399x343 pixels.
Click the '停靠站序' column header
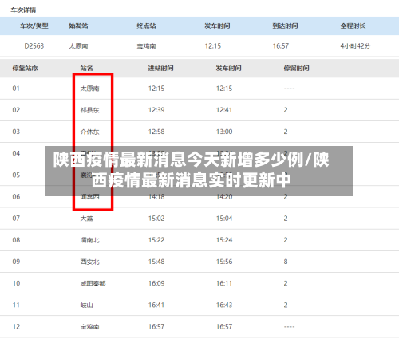(x=25, y=69)
